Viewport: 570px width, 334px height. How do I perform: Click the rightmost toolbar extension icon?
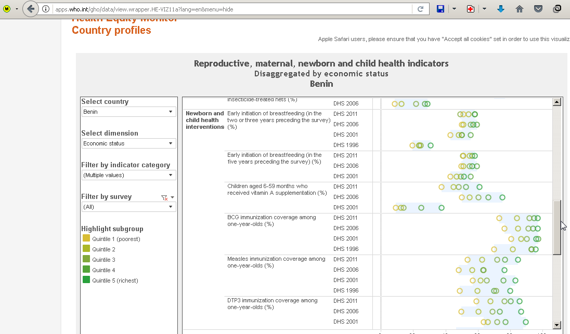point(557,9)
